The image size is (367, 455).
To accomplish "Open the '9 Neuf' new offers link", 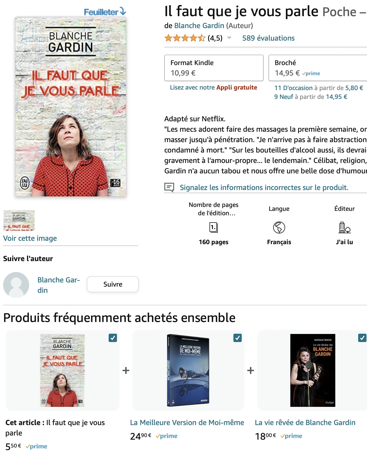I will 284,97.
